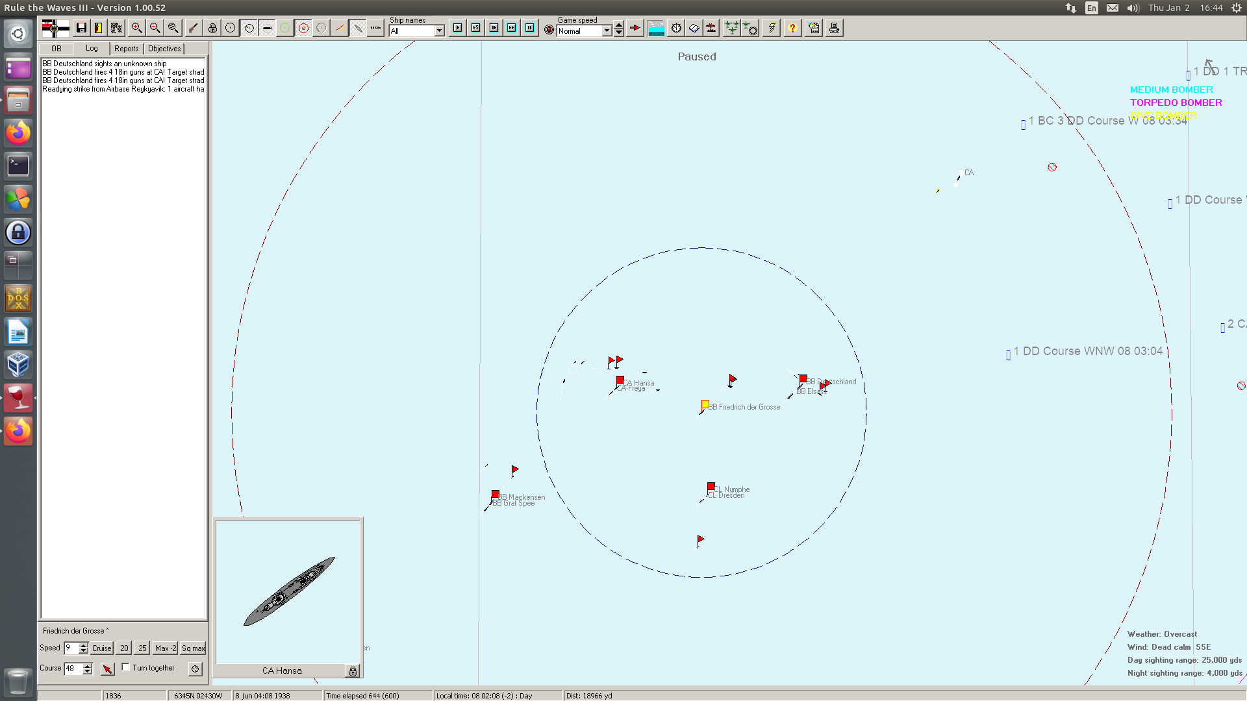1247x701 pixels.
Task: Open the gears settings icon
Action: pyautogui.click(x=116, y=28)
